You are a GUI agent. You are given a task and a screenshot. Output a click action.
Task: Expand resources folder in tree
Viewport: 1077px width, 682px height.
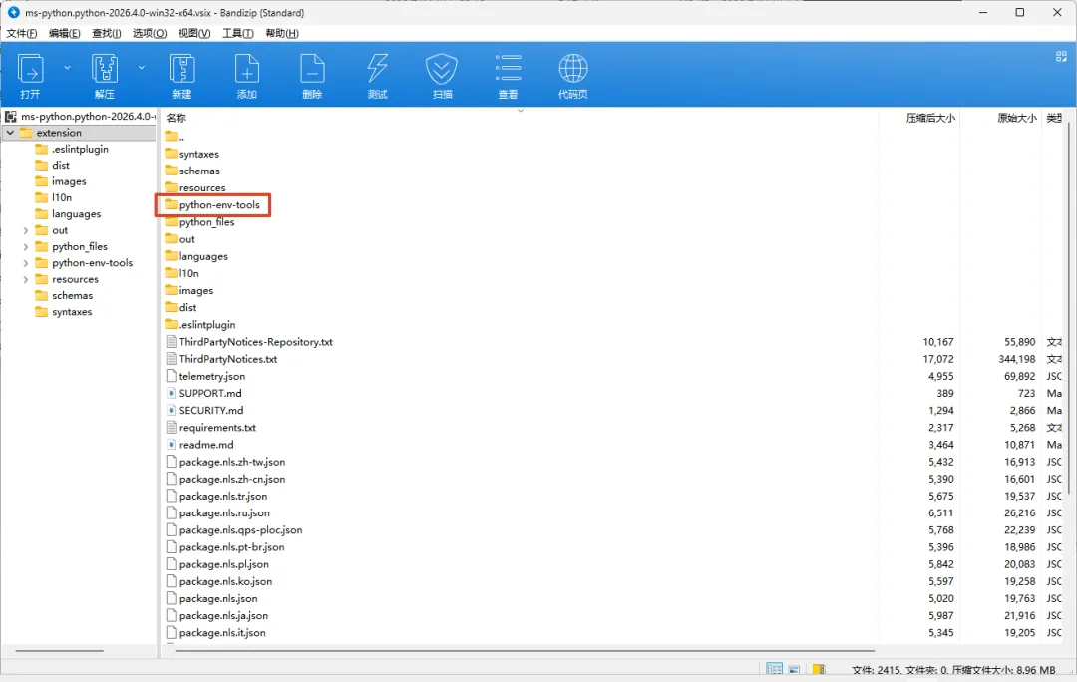tap(25, 279)
